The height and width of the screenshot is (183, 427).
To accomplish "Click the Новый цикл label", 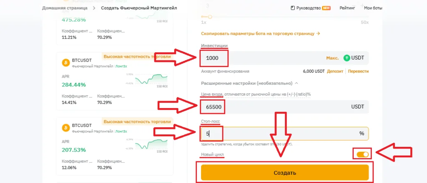I will point(212,154).
